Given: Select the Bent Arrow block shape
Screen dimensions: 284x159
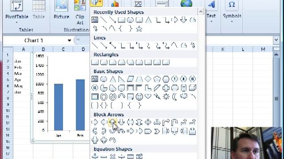Looking at the screenshot, I should click(x=166, y=122).
